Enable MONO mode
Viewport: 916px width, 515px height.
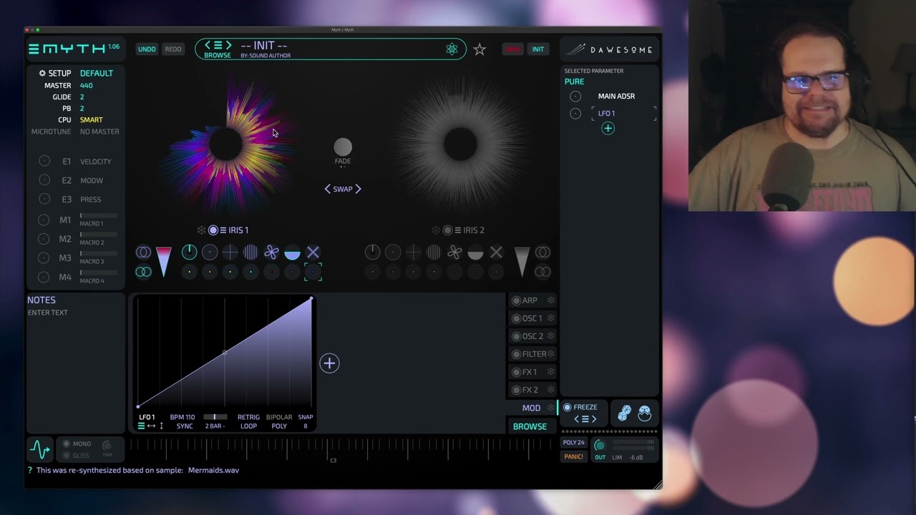(67, 444)
